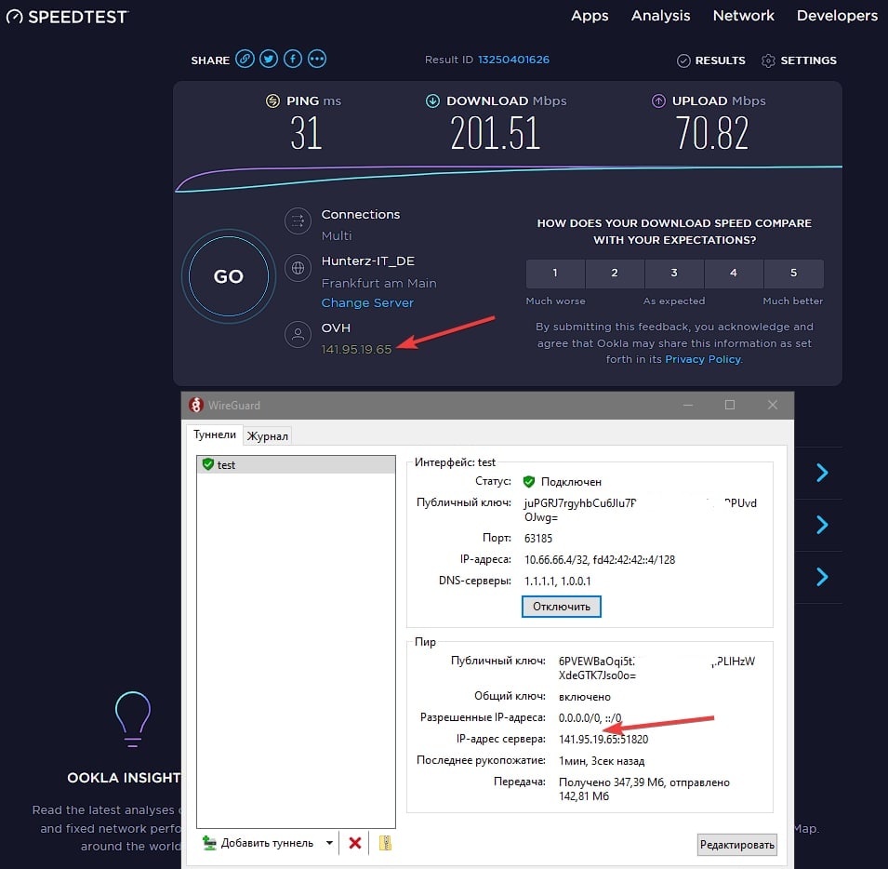
Task: Click allowed IPs value 0.0.0.0/0
Action: 590,717
